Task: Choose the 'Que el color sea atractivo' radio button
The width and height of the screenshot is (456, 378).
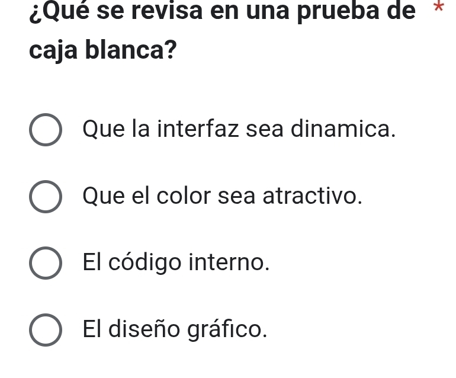Action: [x=46, y=197]
